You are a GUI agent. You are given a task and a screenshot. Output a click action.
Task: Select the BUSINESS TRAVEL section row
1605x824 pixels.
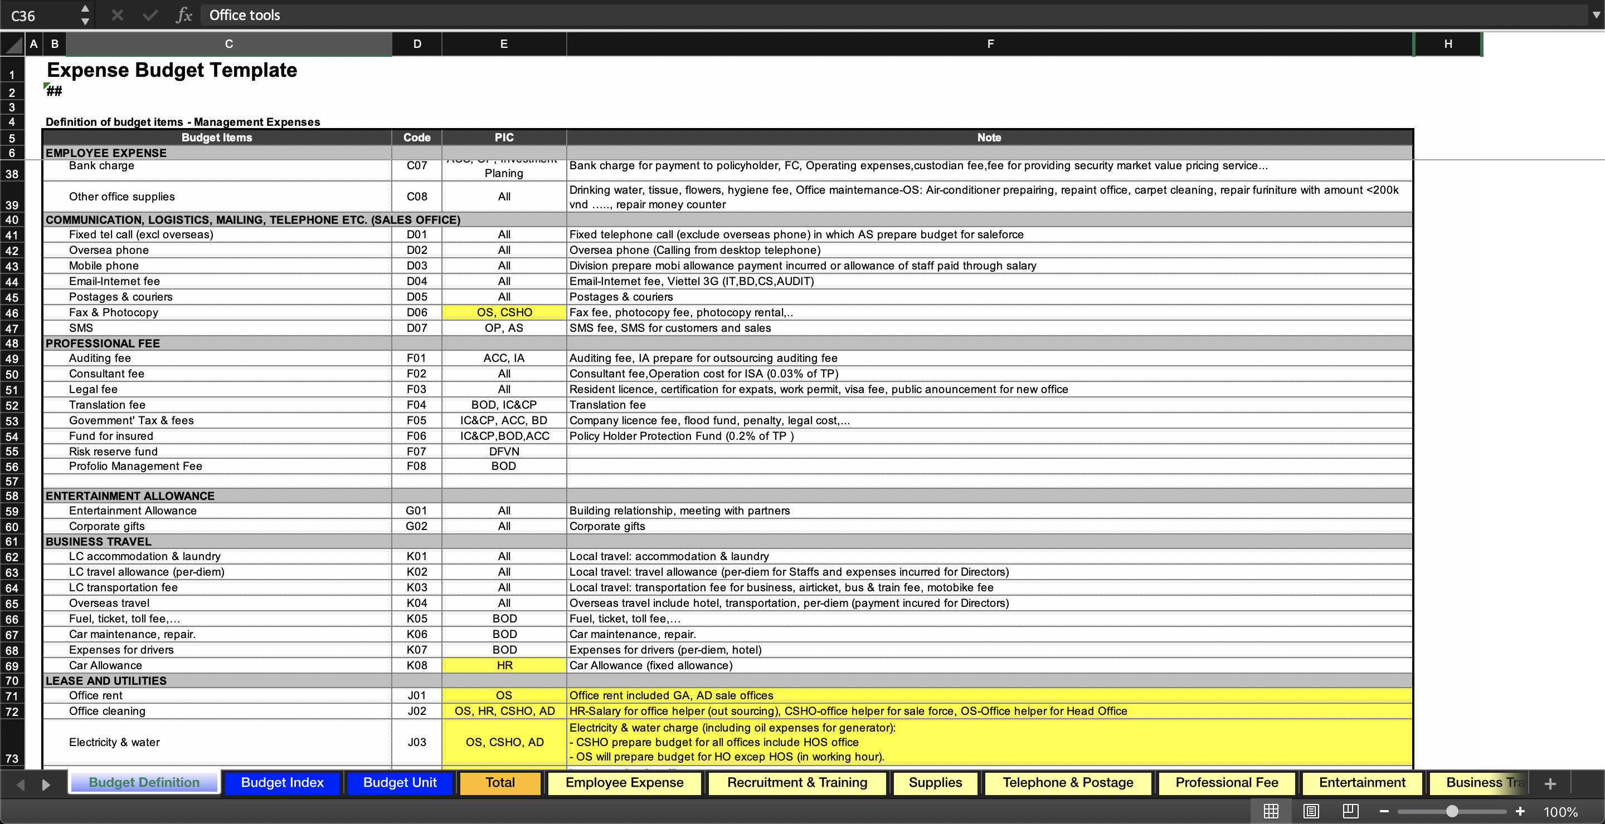[728, 542]
